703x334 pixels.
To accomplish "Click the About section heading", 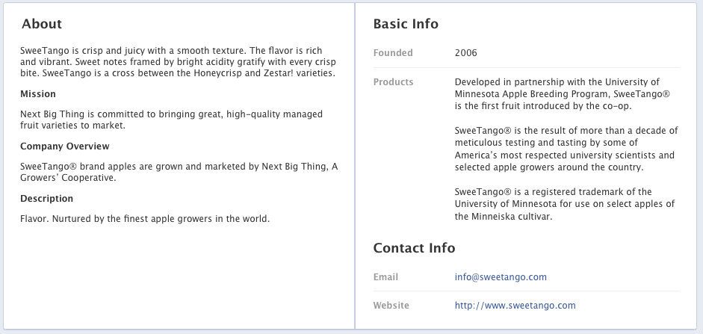I will click(x=42, y=25).
